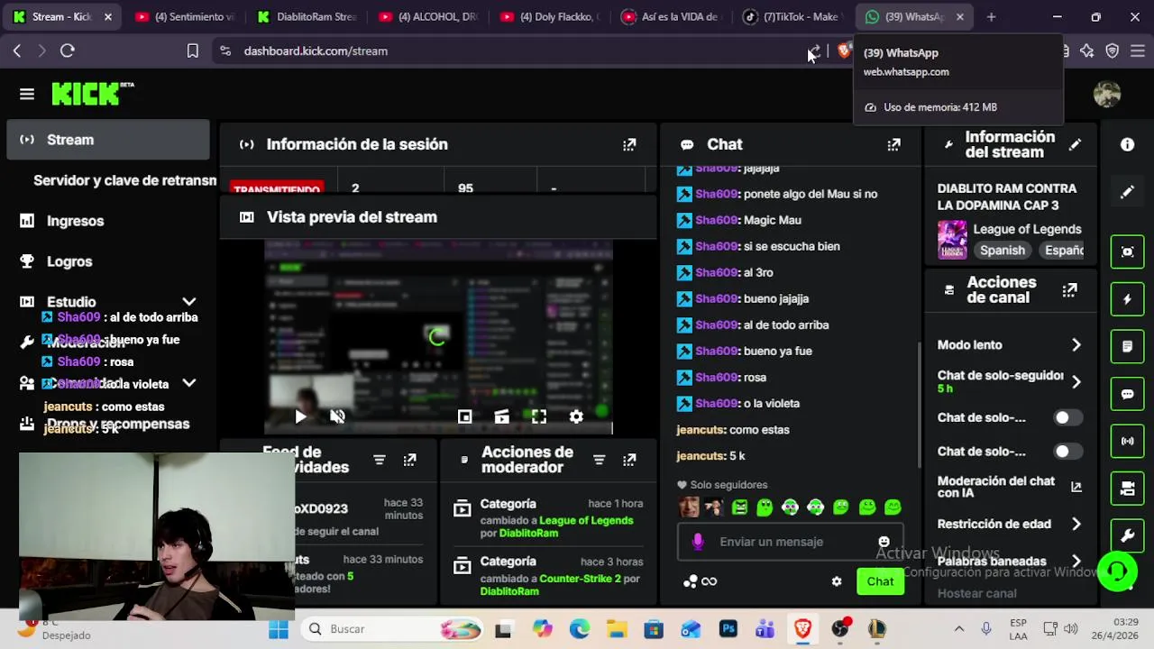Screen dimensions: 1154x649
Task: Open Photoshop from the taskbar
Action: coord(728,629)
